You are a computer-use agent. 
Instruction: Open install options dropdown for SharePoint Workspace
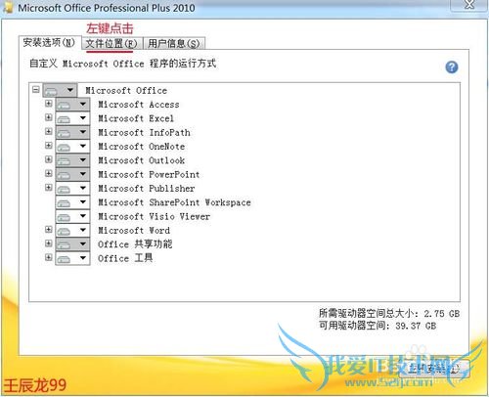click(72, 202)
